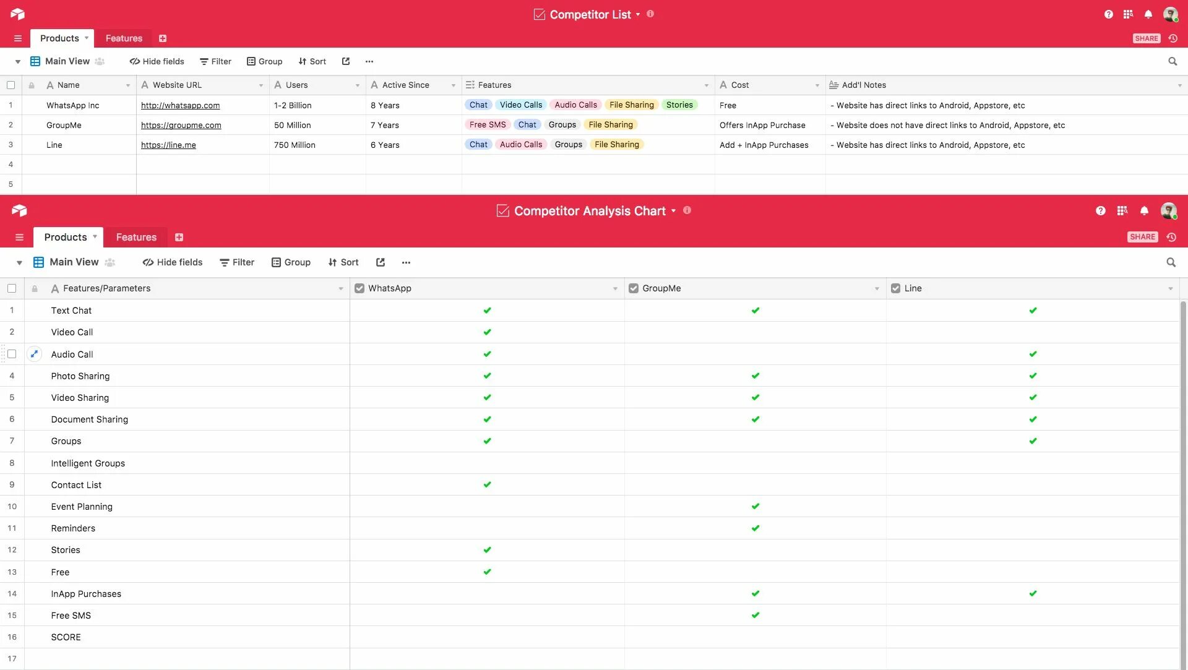Uncheck Line for InApp Purchases
Screen dimensions: 1188x670
coord(1033,593)
